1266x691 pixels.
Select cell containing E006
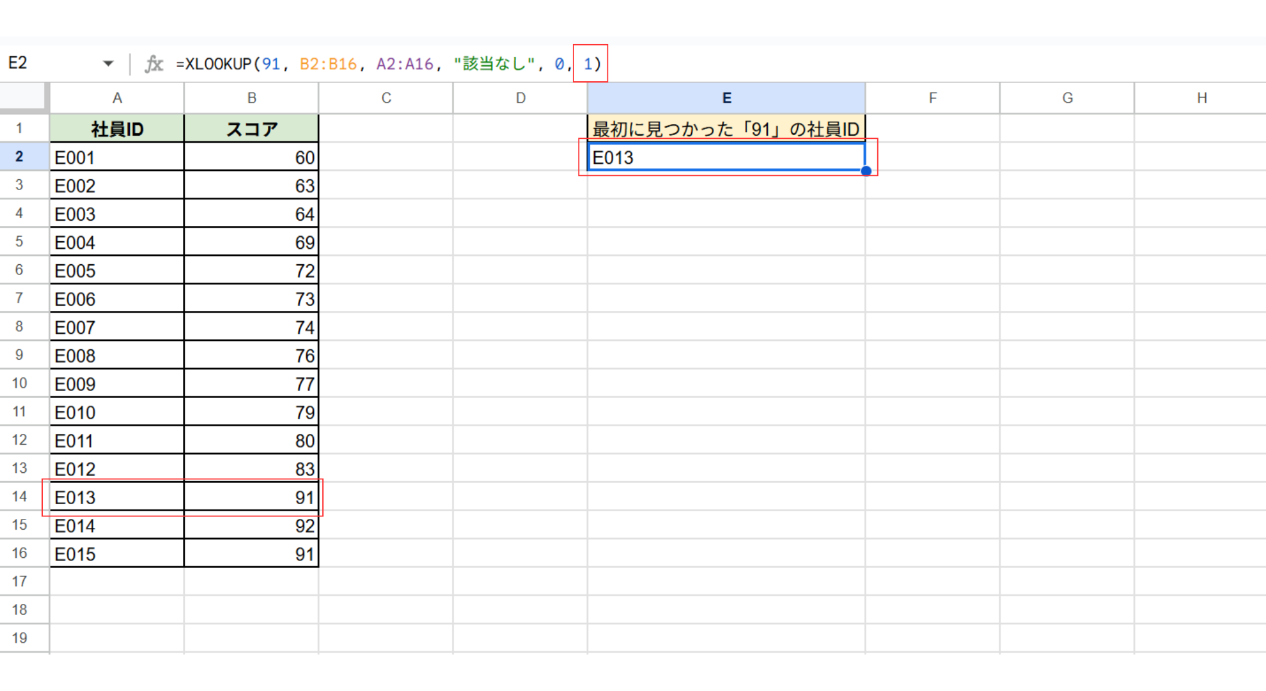pyautogui.click(x=117, y=299)
